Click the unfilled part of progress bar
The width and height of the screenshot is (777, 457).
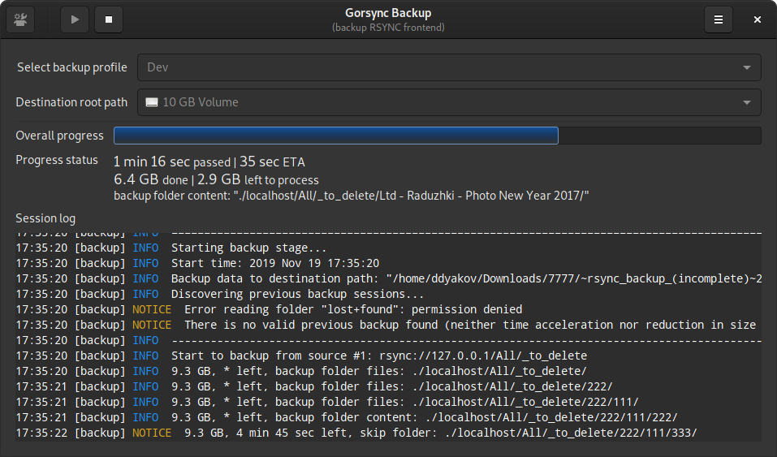659,136
